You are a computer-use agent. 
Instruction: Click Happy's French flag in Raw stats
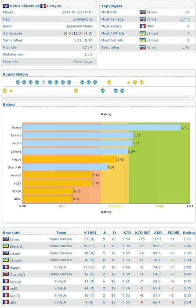pyautogui.click(x=6, y=267)
